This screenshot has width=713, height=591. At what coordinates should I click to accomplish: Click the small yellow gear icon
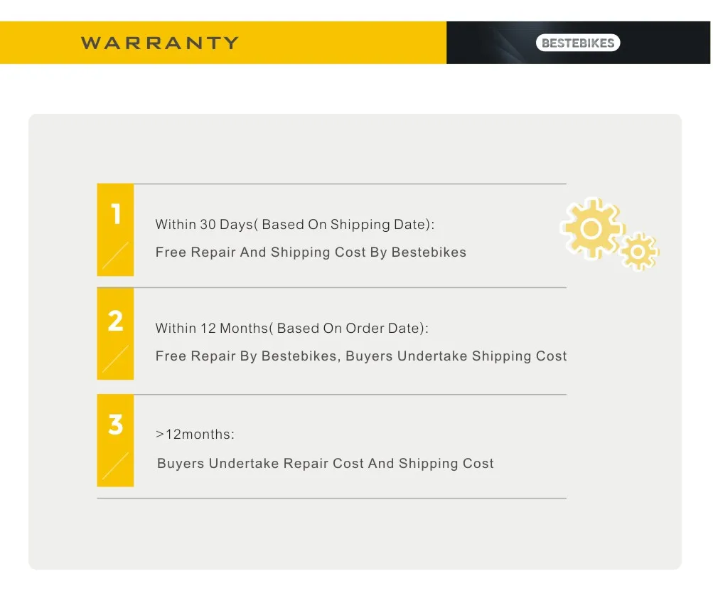coord(638,252)
